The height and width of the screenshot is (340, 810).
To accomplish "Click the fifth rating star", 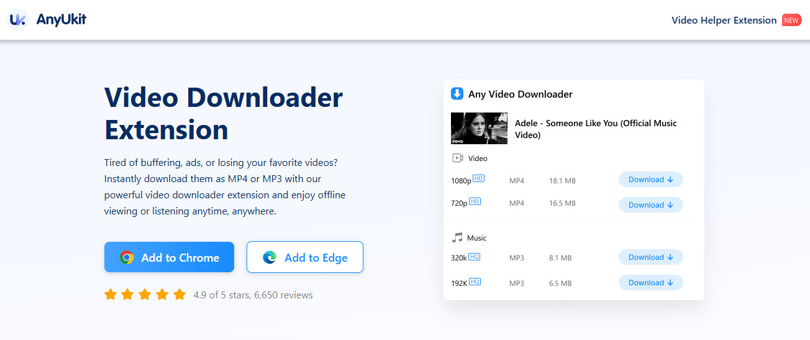I will click(x=180, y=295).
